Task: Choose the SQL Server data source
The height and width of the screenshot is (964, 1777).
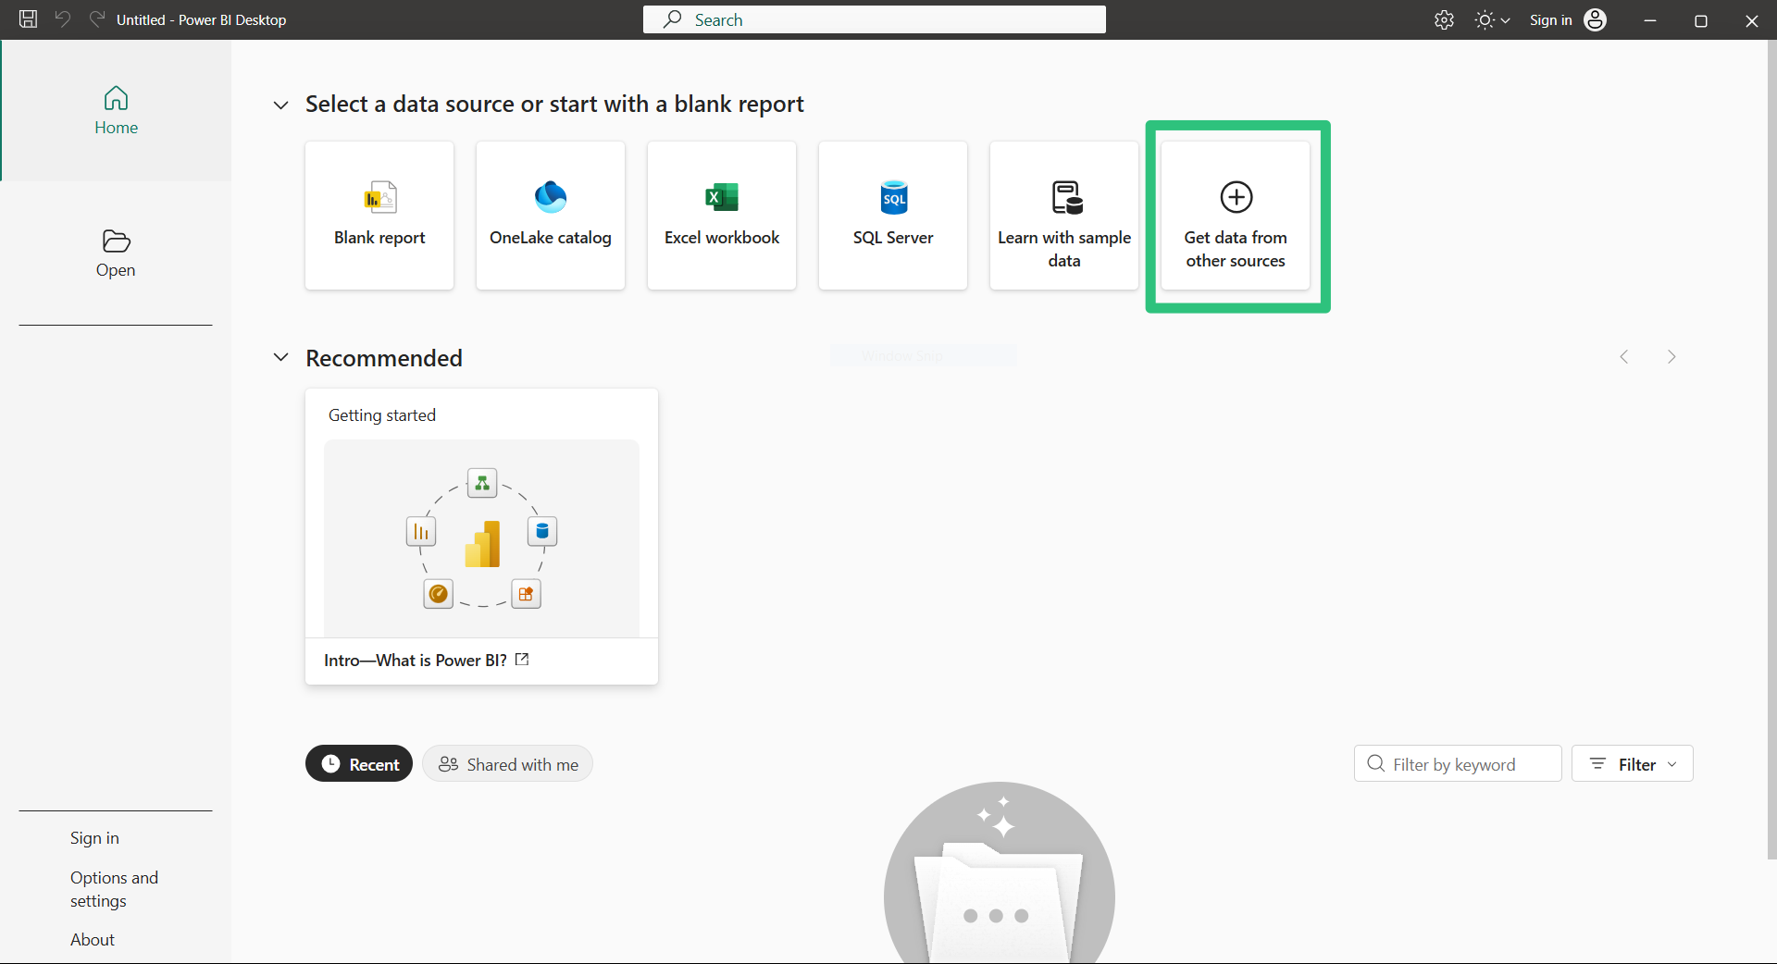Action: click(x=893, y=216)
